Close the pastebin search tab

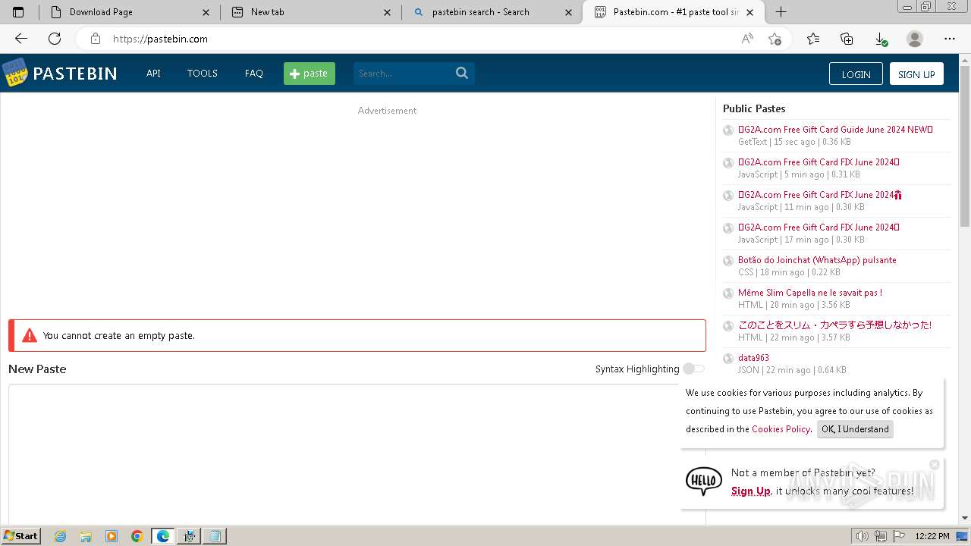568,12
